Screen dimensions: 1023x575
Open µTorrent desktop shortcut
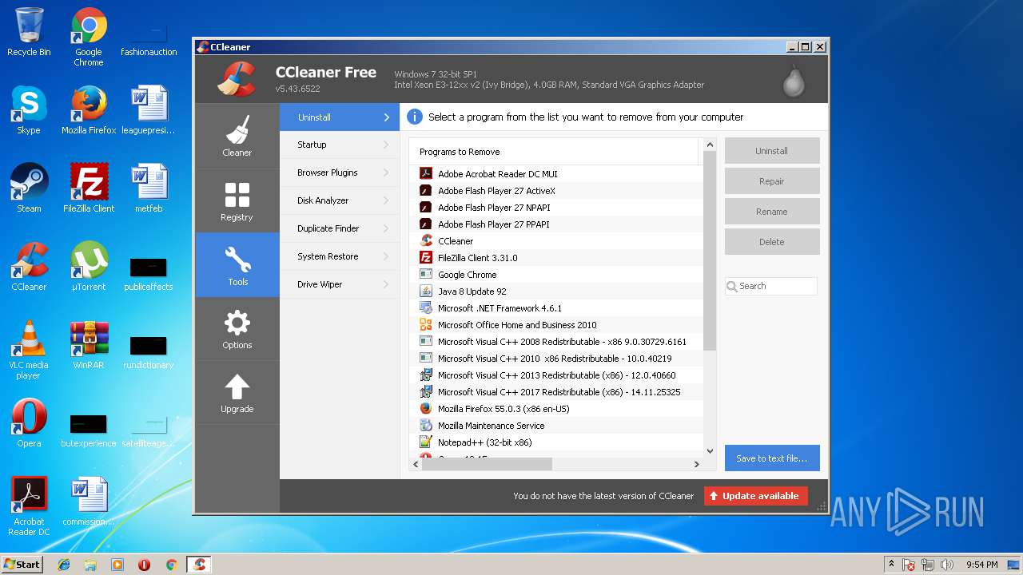pos(89,267)
